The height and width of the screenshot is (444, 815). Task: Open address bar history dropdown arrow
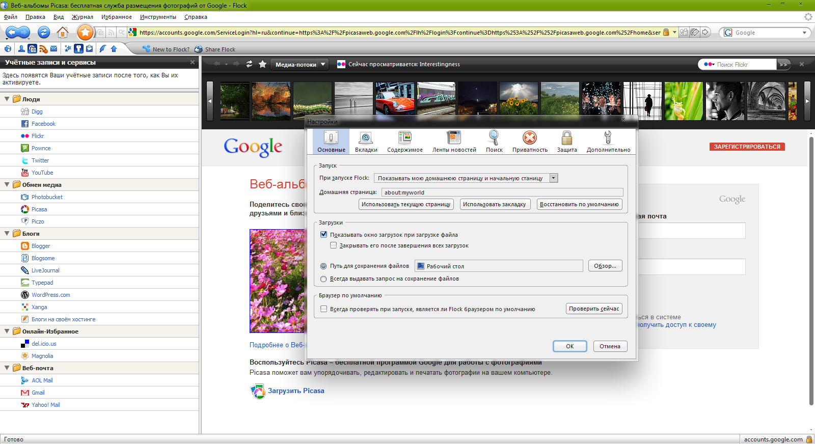tap(674, 33)
